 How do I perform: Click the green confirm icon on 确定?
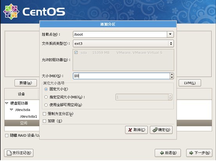tap(155, 130)
